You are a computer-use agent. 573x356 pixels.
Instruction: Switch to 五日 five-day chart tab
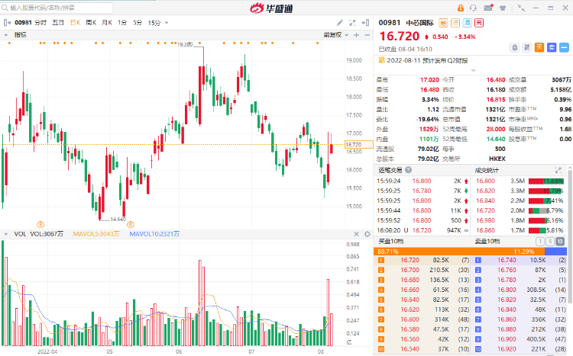click(x=58, y=23)
